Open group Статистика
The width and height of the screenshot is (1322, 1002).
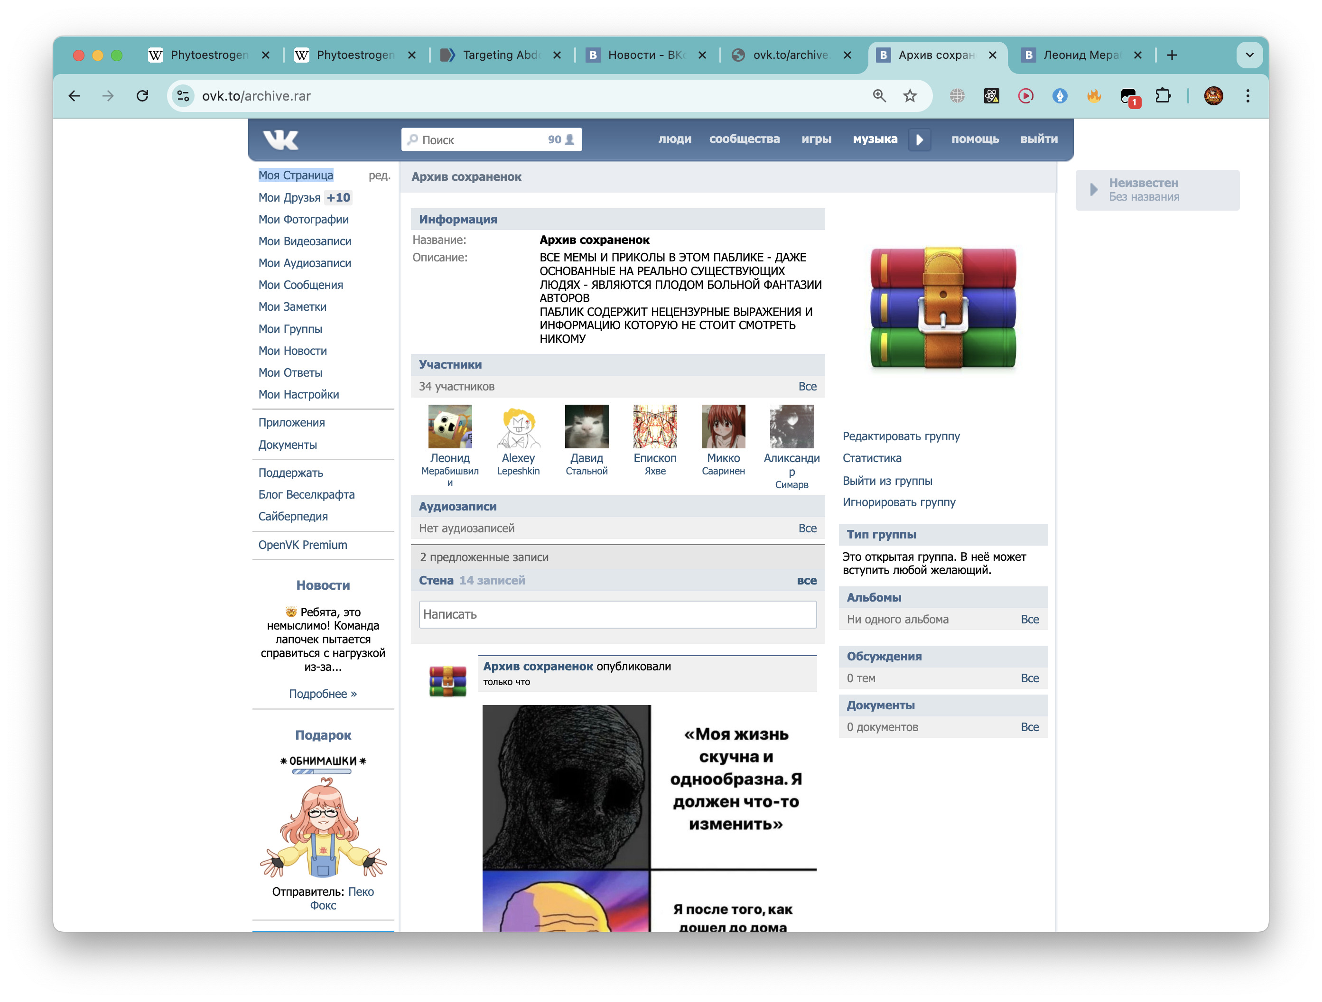coord(872,458)
